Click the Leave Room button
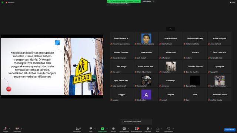The height and width of the screenshot is (133, 237). (230, 130)
